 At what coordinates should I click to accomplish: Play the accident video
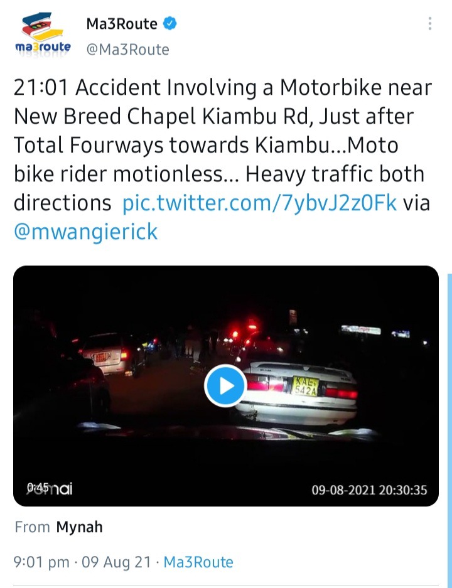(225, 385)
